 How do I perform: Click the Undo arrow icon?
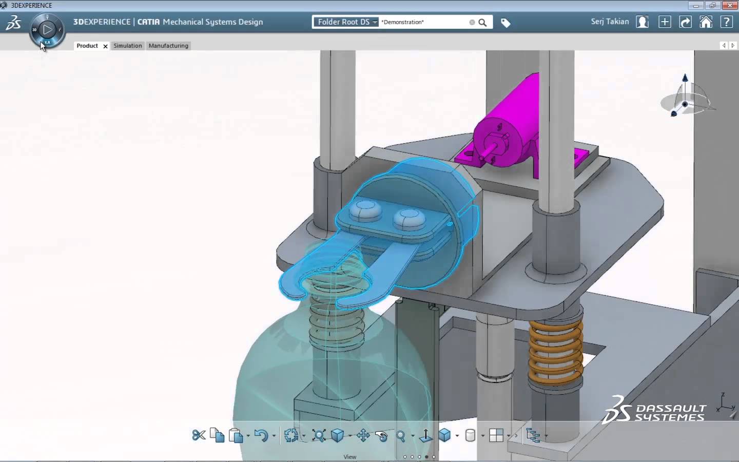(x=261, y=436)
